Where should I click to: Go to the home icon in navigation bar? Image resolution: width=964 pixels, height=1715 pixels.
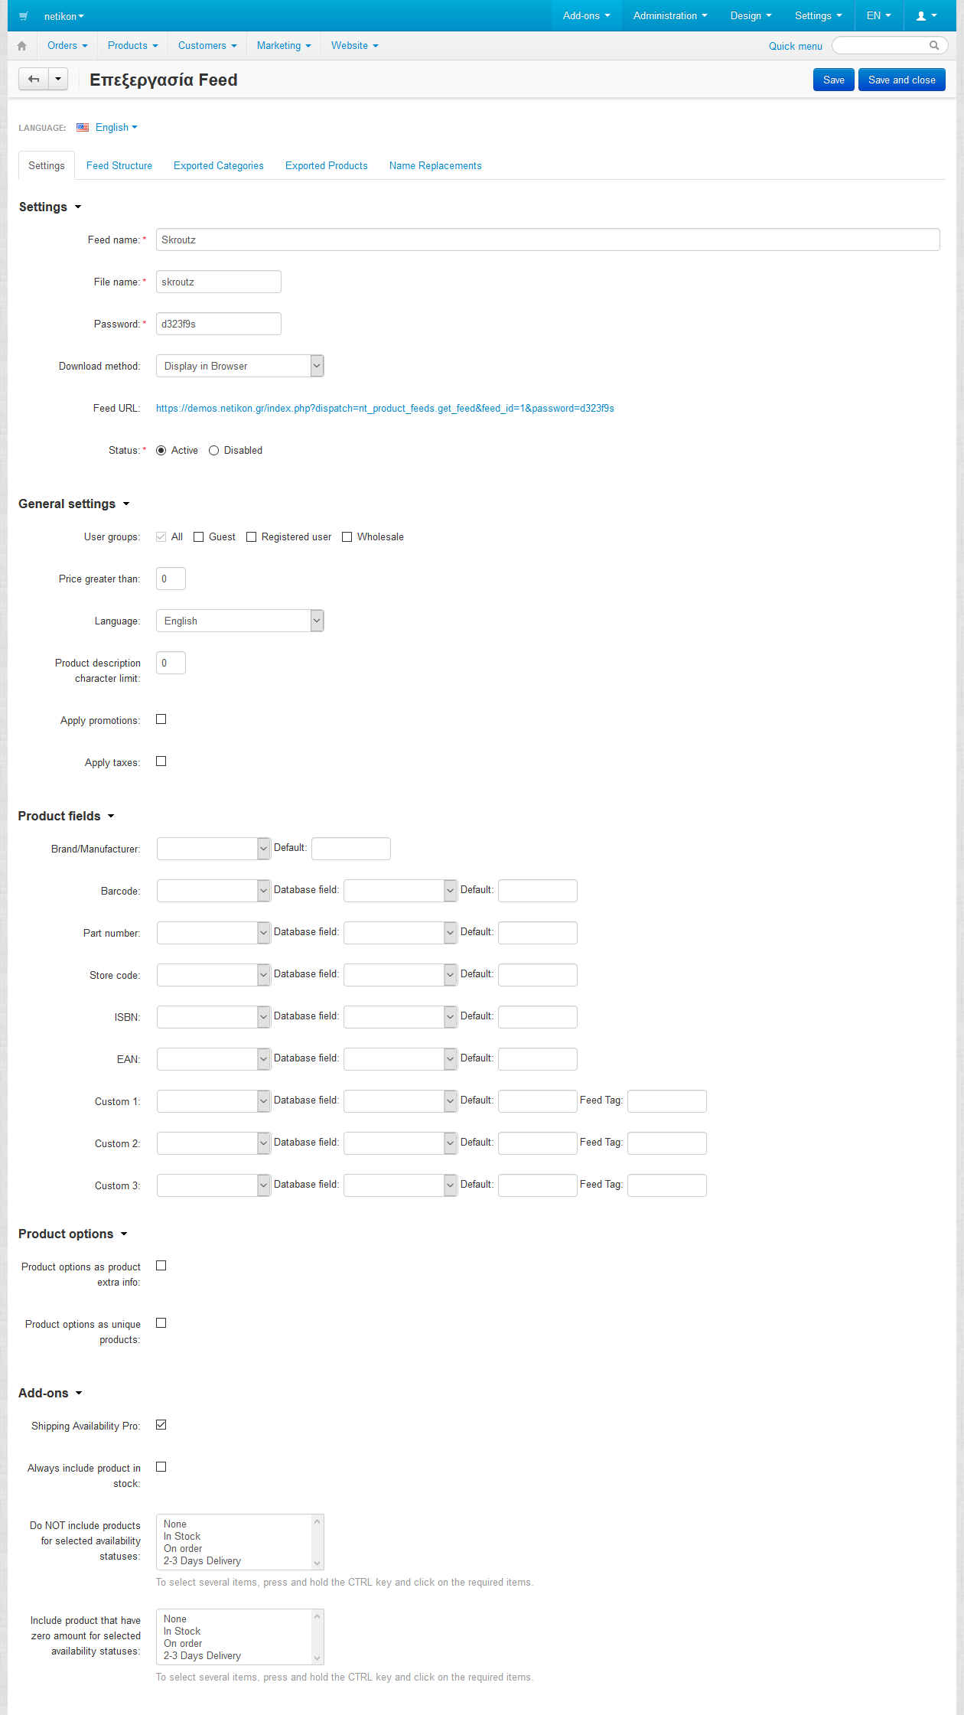[x=22, y=46]
